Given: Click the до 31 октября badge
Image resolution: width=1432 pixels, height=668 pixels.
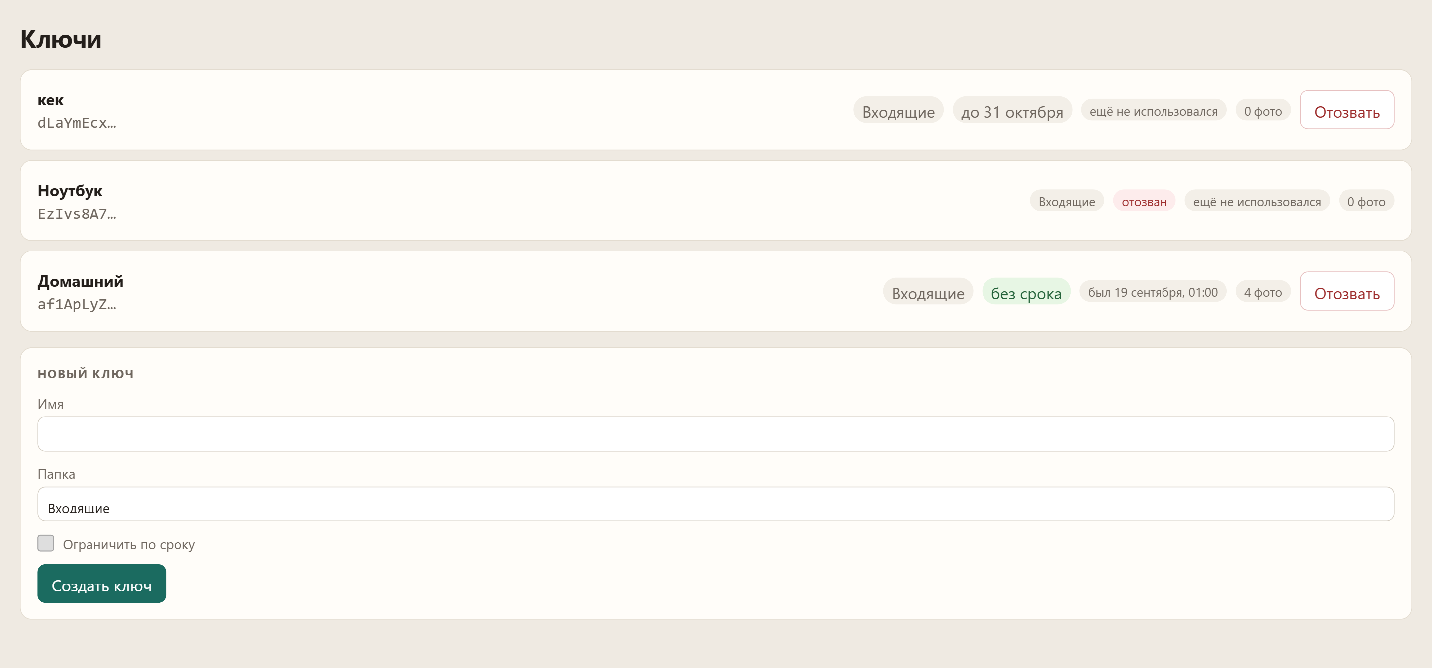Looking at the screenshot, I should [x=1012, y=110].
